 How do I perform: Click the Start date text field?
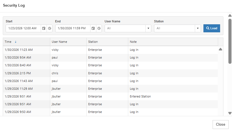pyautogui.click(x=23, y=28)
